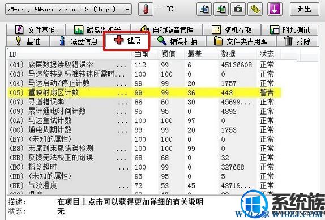This screenshot has height=220, width=325.
Task: Select row (01) 底层数据读取错误率
Action: pos(144,65)
